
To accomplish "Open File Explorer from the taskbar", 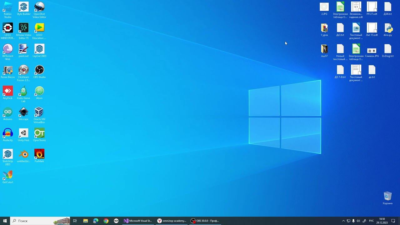I will tap(85, 221).
